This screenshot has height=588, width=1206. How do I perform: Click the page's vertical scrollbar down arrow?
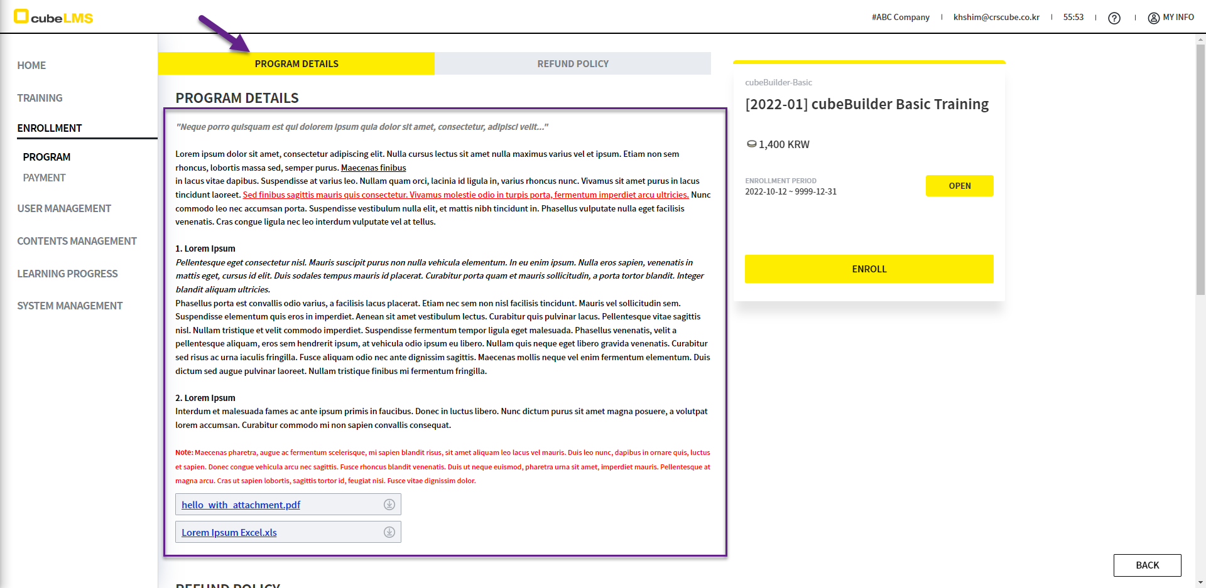click(1200, 582)
